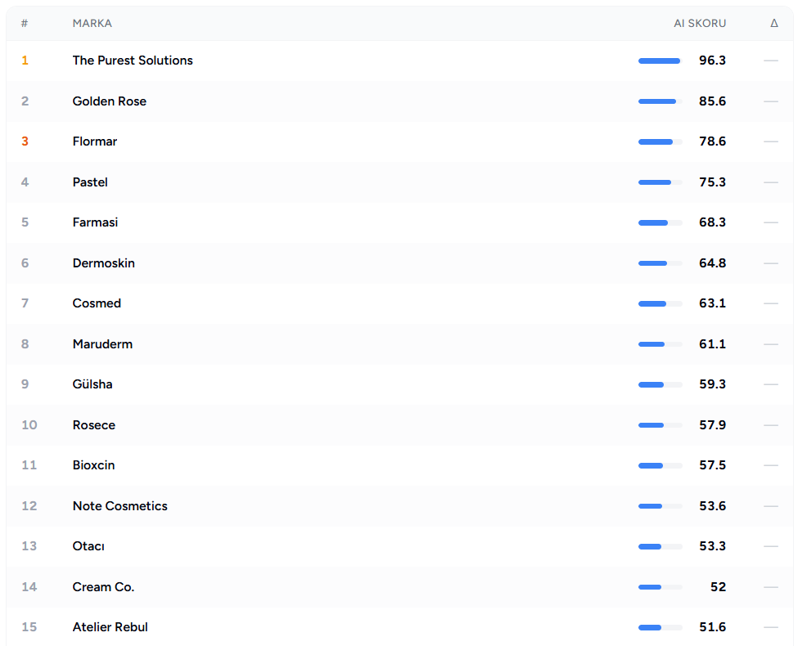
Task: Select Pastel brand name
Action: tap(90, 182)
